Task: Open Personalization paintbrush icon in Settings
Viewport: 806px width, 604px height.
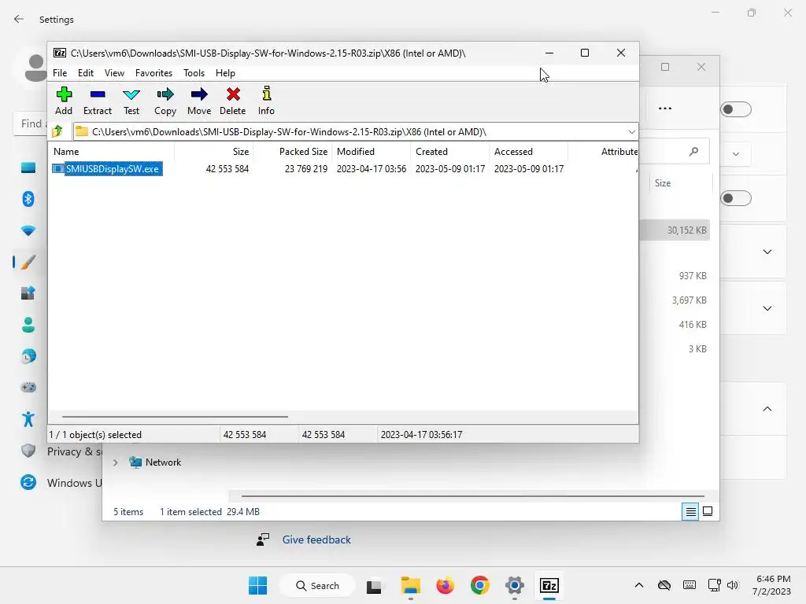Action: 28,262
